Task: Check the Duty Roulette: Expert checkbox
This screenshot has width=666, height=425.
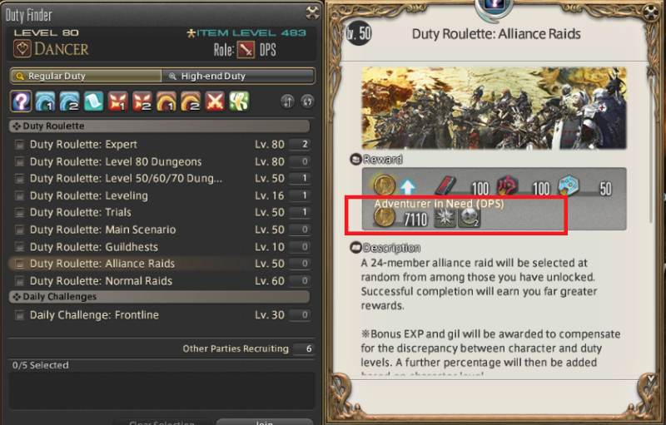Action: pos(19,145)
